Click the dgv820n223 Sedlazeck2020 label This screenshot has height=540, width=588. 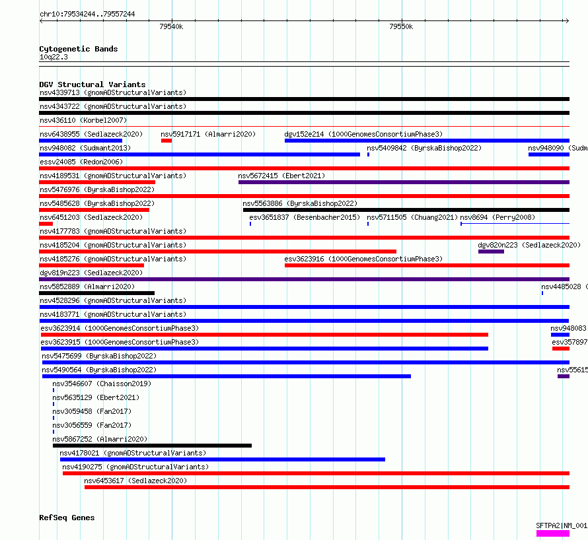(529, 245)
